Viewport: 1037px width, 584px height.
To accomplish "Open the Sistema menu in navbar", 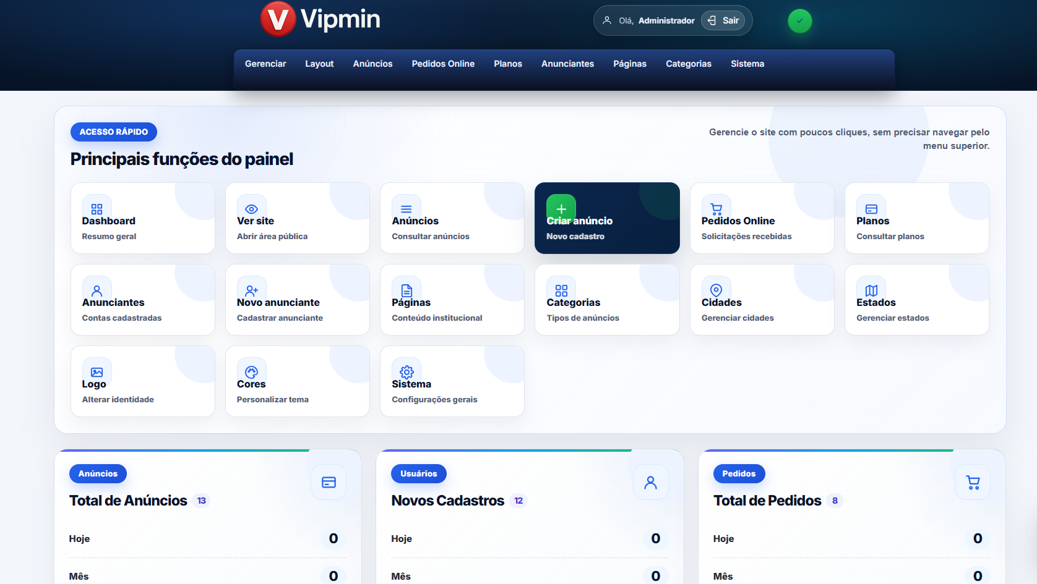I will [x=747, y=64].
